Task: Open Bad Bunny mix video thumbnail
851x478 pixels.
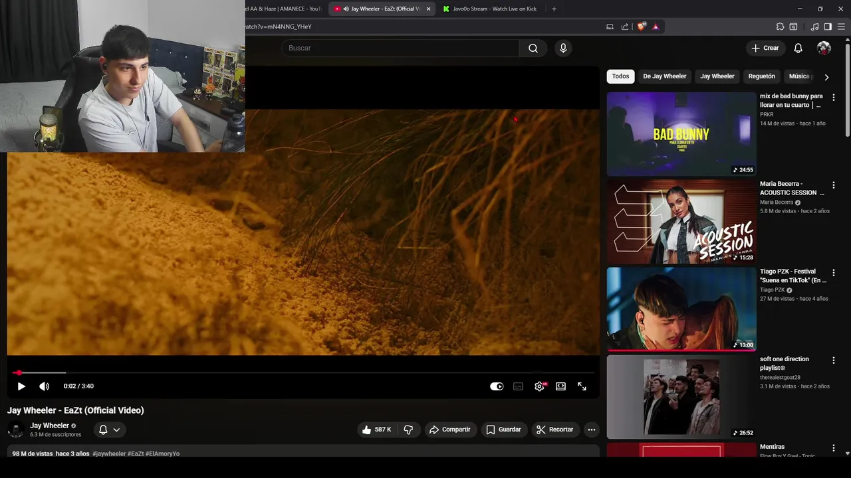Action: click(681, 134)
